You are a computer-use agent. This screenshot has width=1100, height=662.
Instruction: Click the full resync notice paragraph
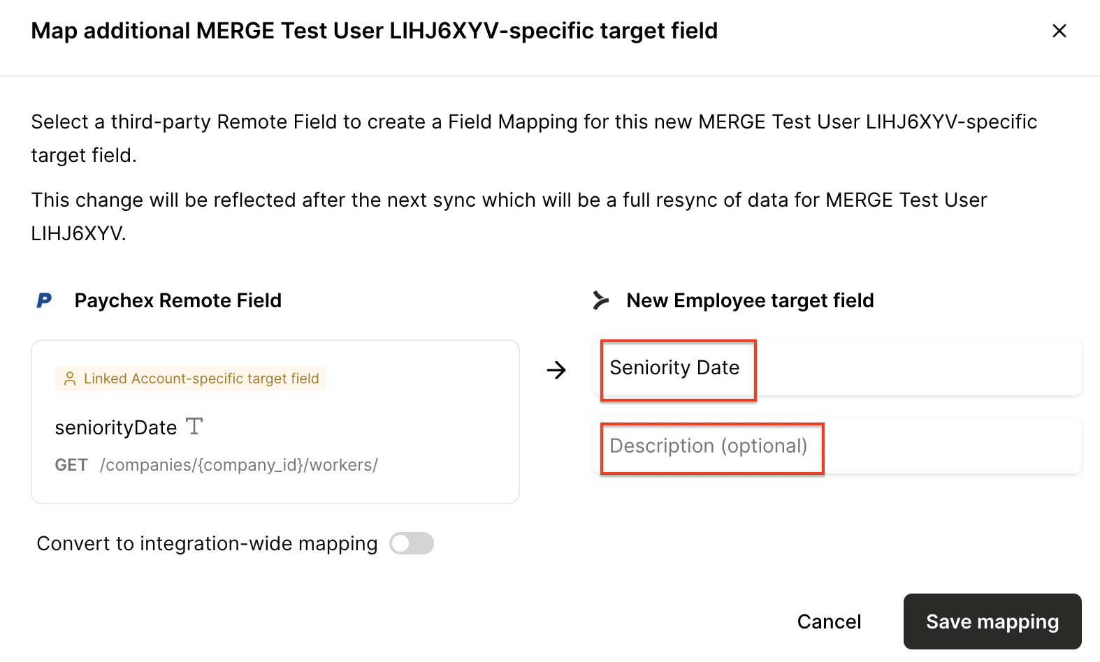pyautogui.click(x=509, y=216)
